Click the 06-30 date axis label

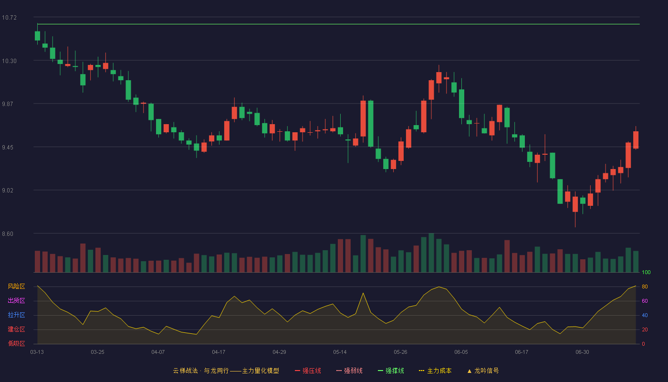pos(582,352)
